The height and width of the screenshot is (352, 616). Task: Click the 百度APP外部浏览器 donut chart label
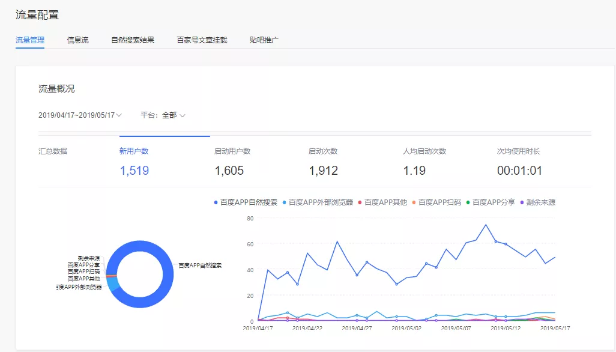point(79,287)
